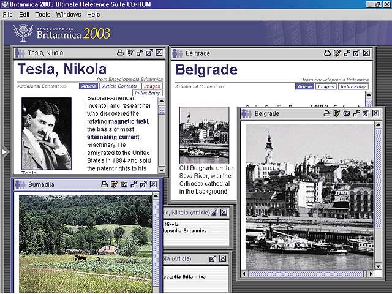
Task: Click the camera icon in Belgrade image window
Action: [x=347, y=113]
